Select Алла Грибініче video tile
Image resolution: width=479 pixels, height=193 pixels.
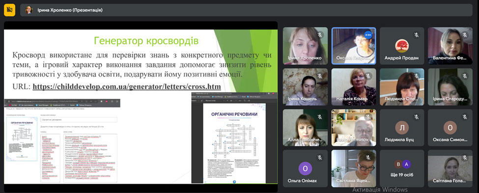(x=305, y=128)
